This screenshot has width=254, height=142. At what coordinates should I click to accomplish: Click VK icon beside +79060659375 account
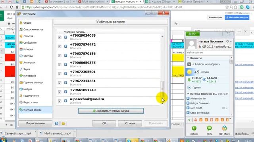pyautogui.click(x=65, y=65)
